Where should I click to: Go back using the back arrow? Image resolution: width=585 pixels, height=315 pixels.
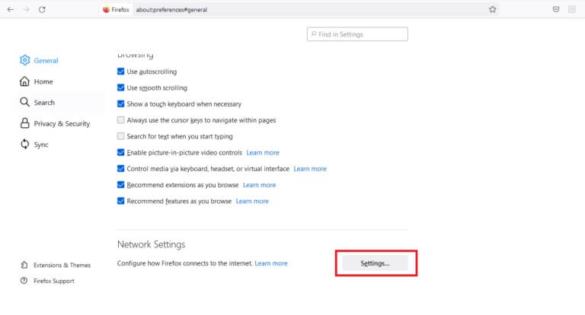pos(11,10)
